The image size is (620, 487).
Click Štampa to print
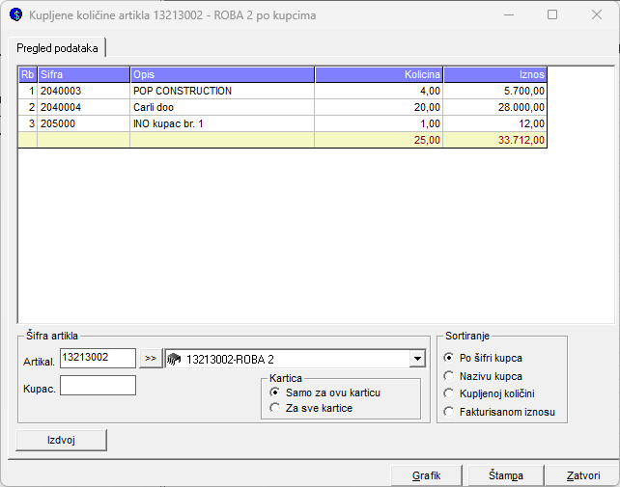coord(505,475)
